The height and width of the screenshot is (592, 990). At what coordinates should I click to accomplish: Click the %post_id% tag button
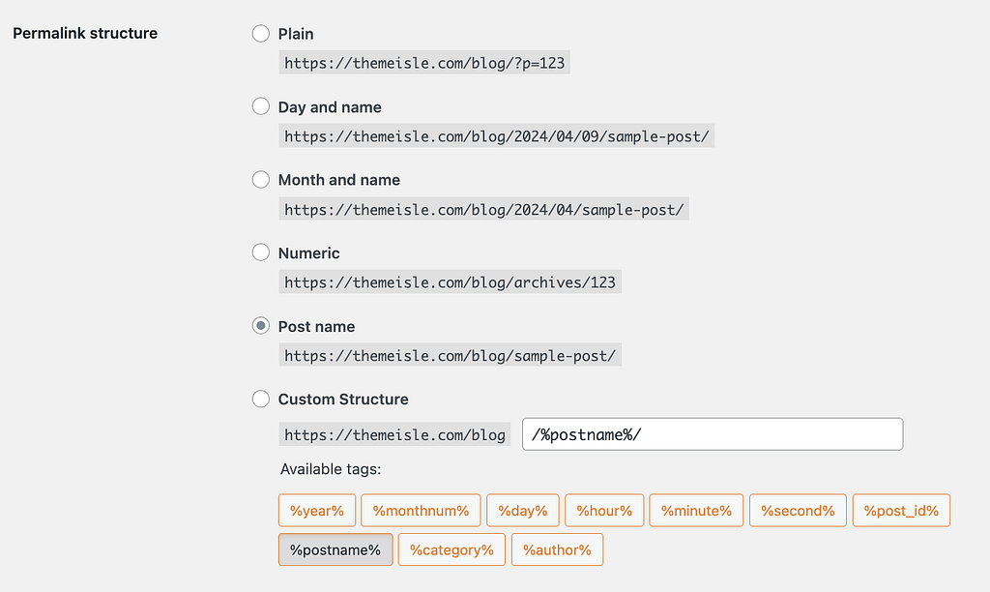[x=901, y=511]
